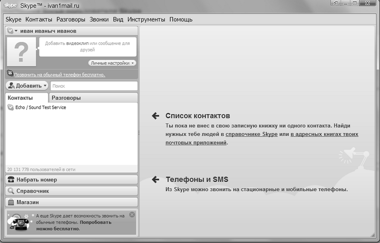Follow link Позвонить на обычный телефон бесплатно
This screenshot has width=380, height=243.
(60, 75)
